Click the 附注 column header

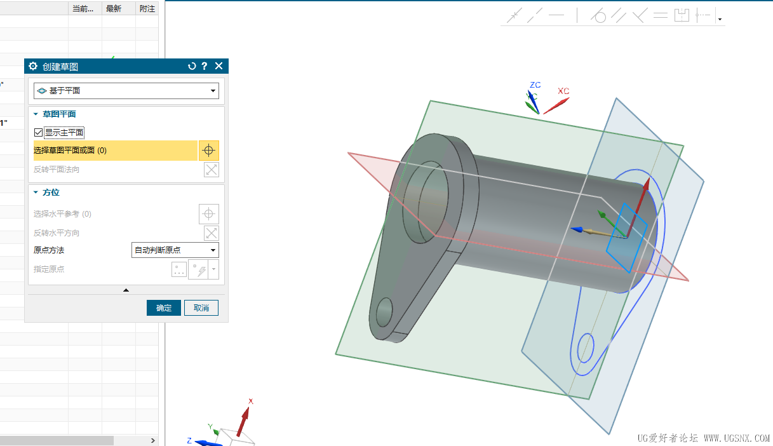pyautogui.click(x=147, y=8)
